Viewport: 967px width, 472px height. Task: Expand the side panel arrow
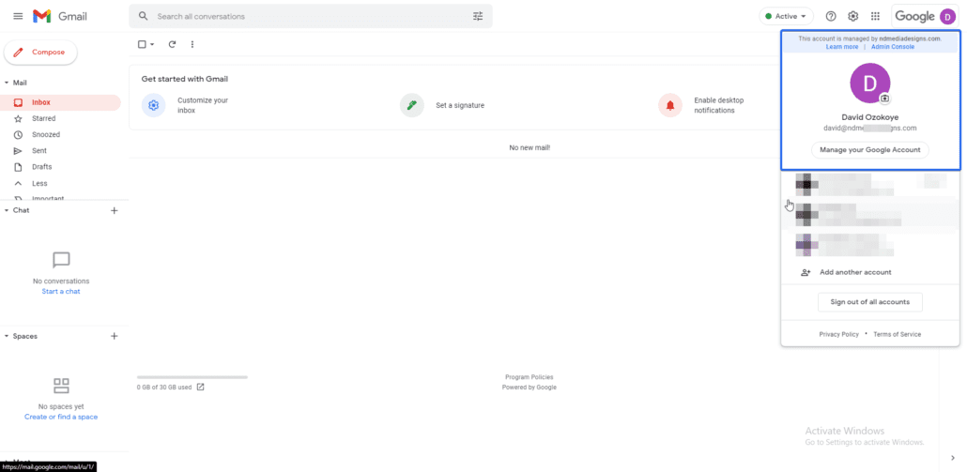pos(953,458)
